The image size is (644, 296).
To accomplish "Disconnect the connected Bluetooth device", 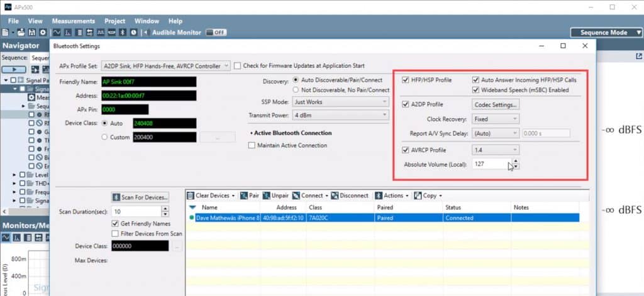I will (x=351, y=195).
